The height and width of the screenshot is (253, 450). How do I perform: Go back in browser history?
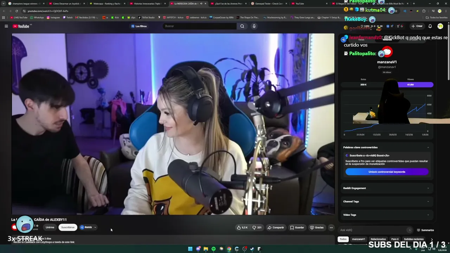(4, 11)
